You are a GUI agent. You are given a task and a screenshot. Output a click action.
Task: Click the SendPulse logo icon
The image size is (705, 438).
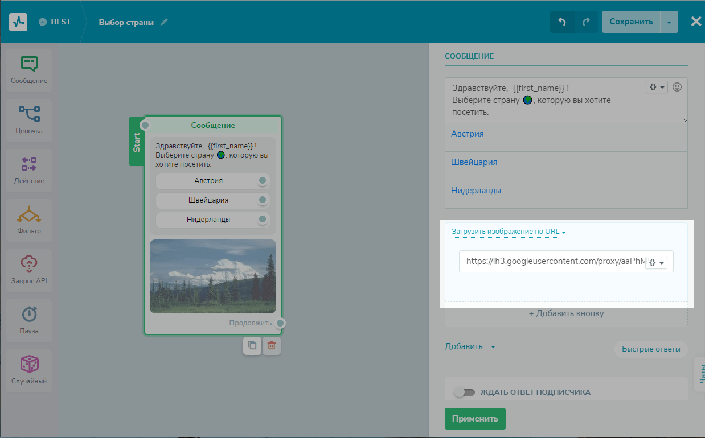[x=18, y=22]
